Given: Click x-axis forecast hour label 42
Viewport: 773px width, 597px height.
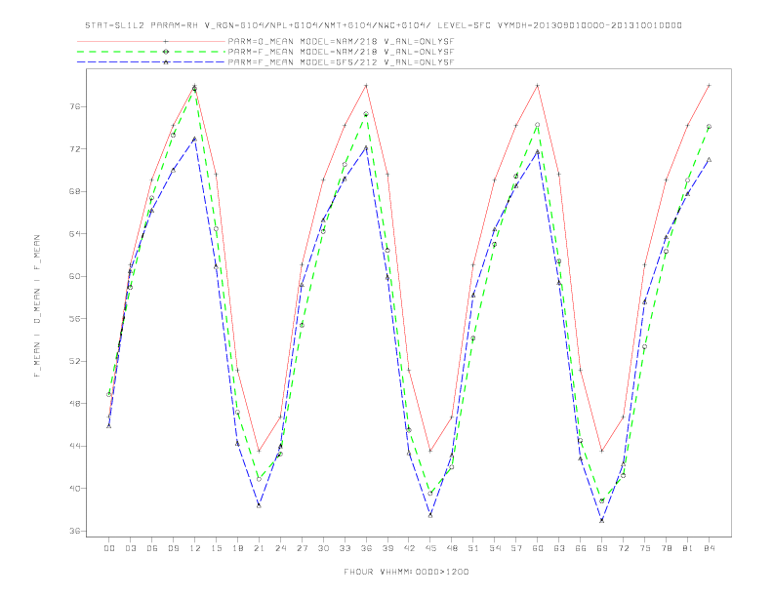Looking at the screenshot, I should [x=409, y=548].
